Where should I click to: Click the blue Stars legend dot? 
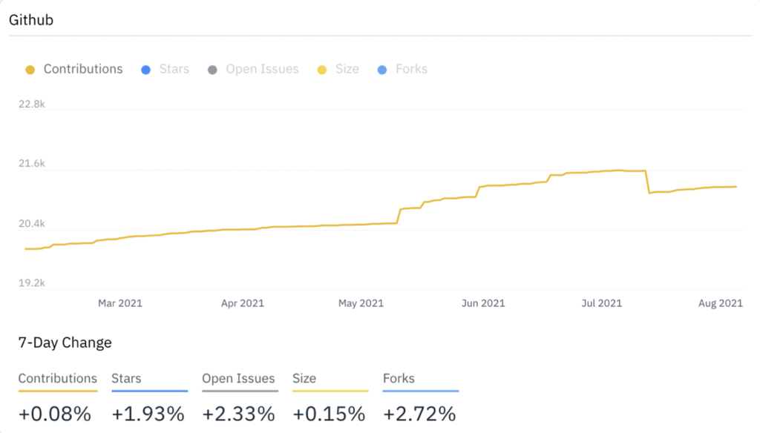[x=146, y=70]
